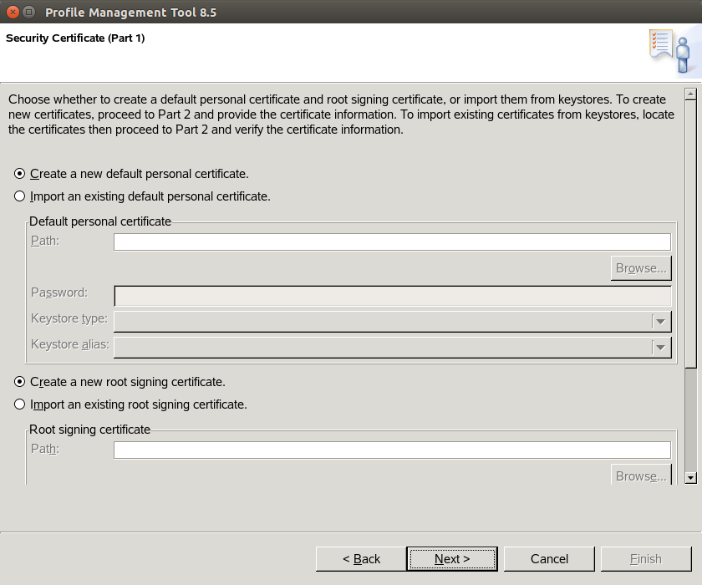The width and height of the screenshot is (702, 585).
Task: Click the profile wizard banner icon
Action: [674, 52]
